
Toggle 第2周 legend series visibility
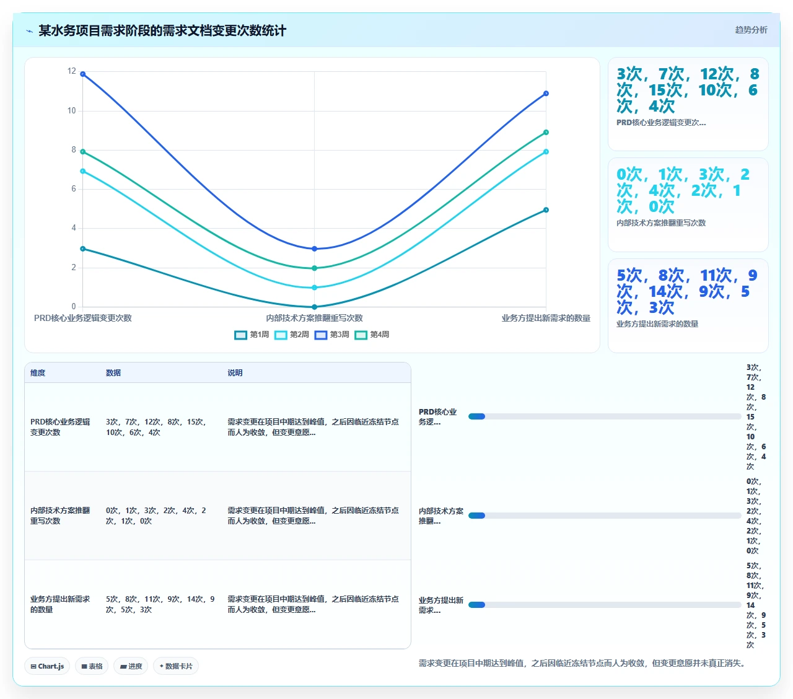(x=292, y=335)
